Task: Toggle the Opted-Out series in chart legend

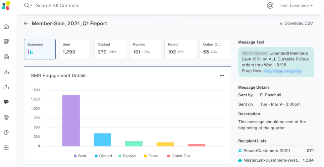Action: tap(178, 156)
